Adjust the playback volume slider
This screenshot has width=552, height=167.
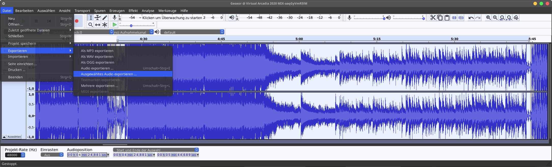pos(409,18)
